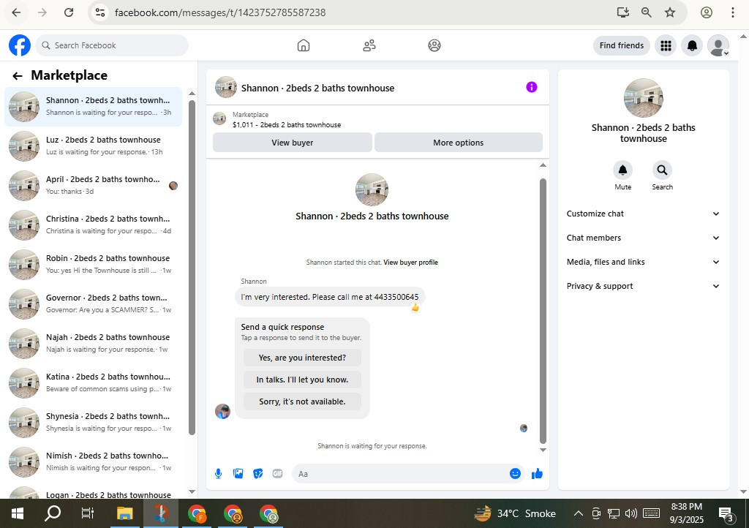Open the Katina conversation
The image size is (749, 528).
tap(93, 382)
